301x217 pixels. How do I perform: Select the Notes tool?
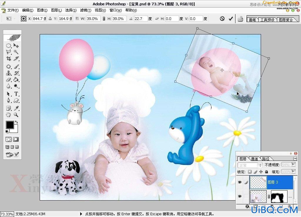(8, 108)
